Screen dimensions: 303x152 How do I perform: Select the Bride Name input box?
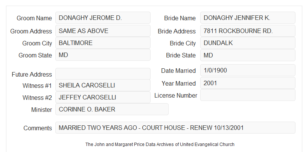248,18
